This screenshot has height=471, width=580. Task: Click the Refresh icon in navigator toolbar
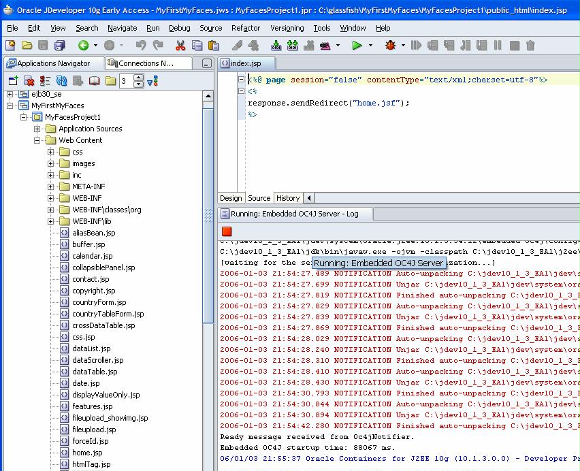(x=61, y=81)
